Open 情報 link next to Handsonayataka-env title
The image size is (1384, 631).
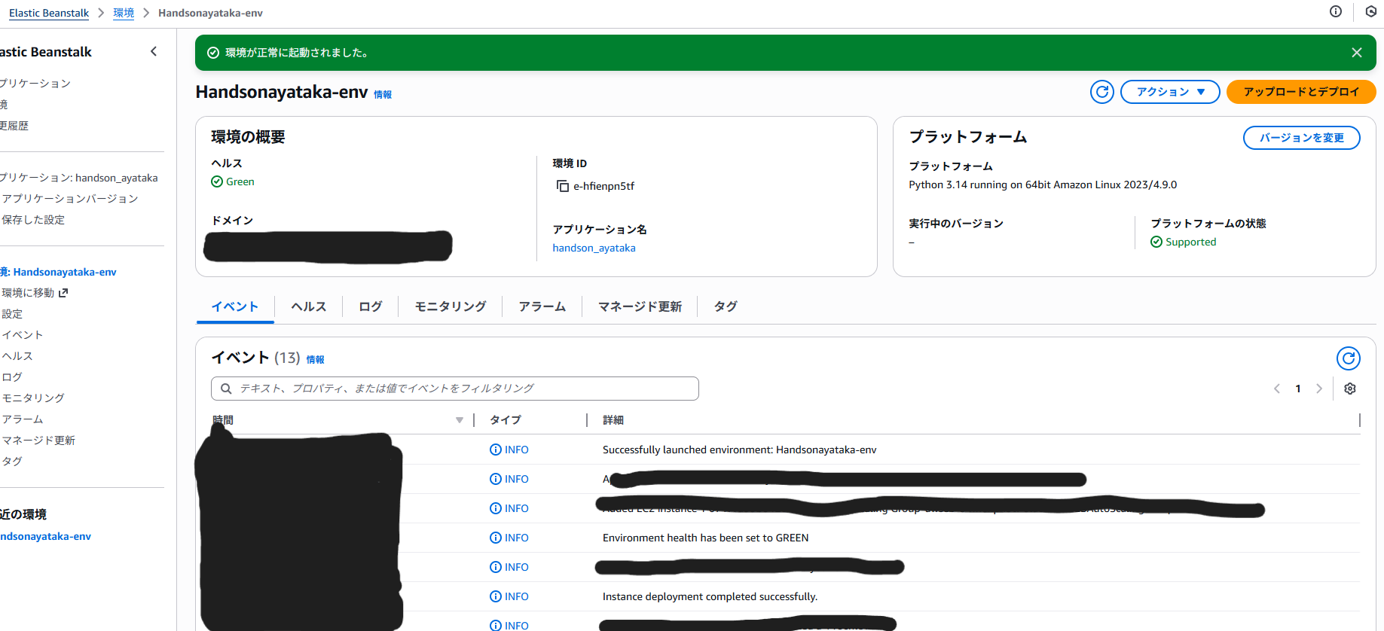[x=383, y=95]
